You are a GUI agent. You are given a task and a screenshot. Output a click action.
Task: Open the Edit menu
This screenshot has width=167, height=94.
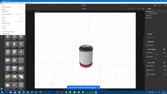tap(4, 3)
